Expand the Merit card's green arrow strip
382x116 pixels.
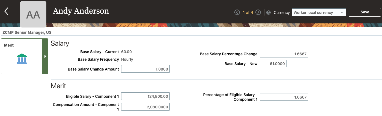[x=45, y=56]
